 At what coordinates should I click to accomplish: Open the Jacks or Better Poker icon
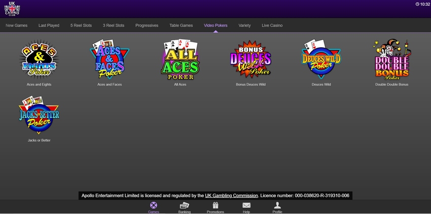(39, 115)
